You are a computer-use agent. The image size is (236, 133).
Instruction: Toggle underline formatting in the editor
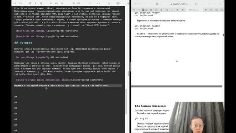[41, 3]
